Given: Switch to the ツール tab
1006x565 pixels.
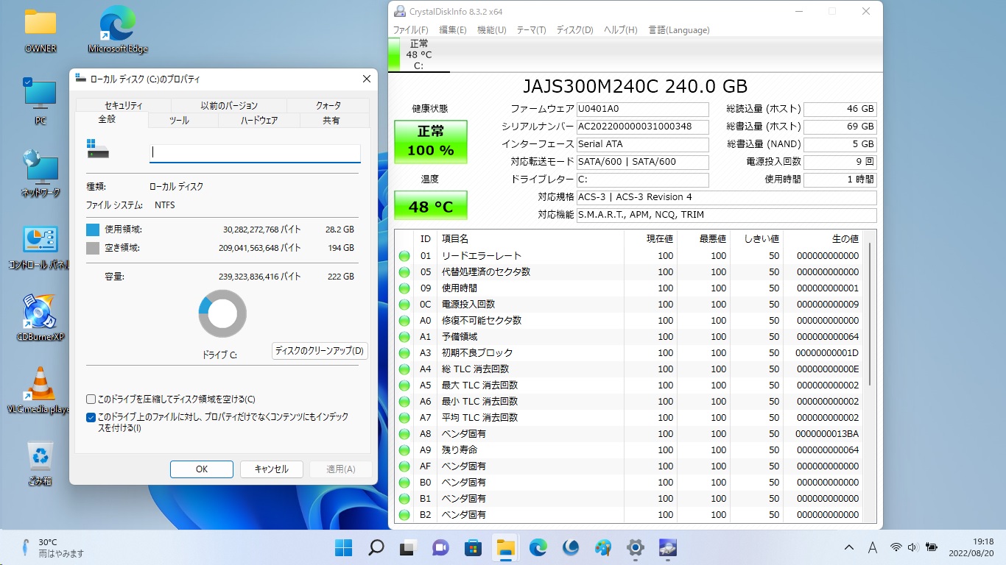Looking at the screenshot, I should point(179,121).
